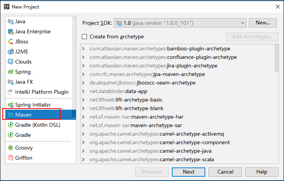Viewport: 284px width, 181px height.
Task: Expand camel-archetype-activemq node
Action: (x=83, y=134)
